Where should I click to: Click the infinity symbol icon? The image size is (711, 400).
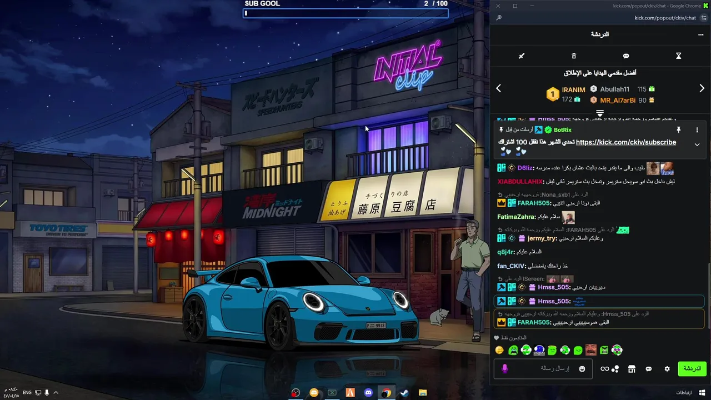tap(604, 368)
